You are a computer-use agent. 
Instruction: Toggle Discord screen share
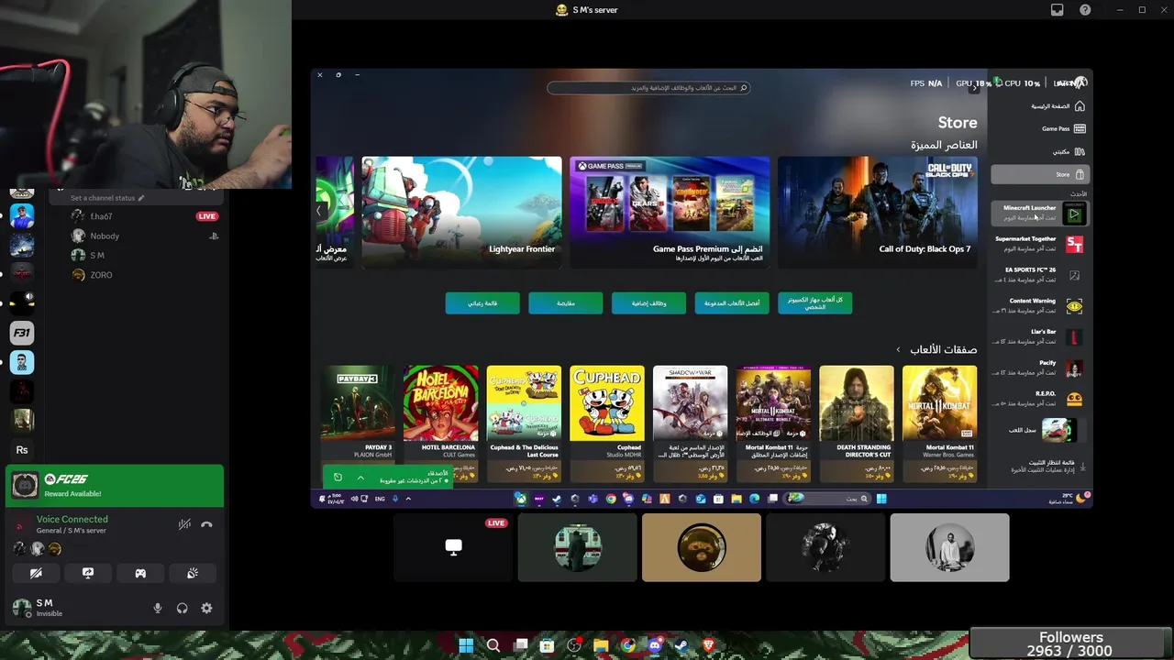(88, 573)
